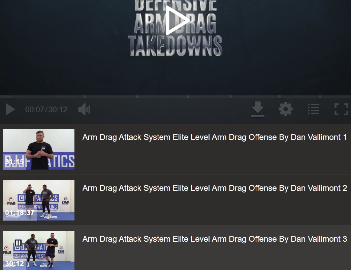Click the large play overlay on video
The width and height of the screenshot is (351, 270).
(x=177, y=20)
